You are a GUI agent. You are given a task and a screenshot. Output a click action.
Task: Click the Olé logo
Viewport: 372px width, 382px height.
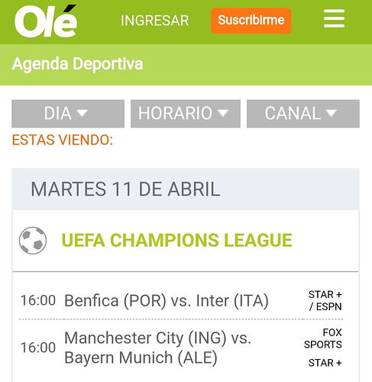point(46,21)
